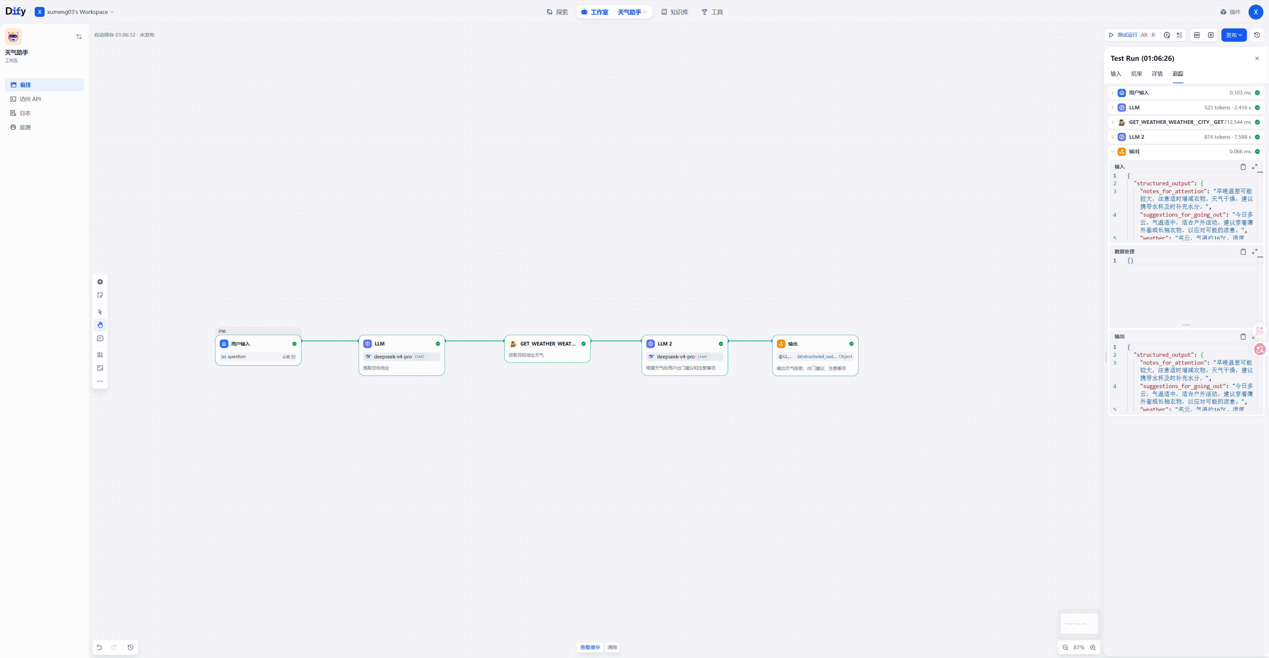1269x658 pixels.
Task: Undo the last canvas change
Action: [x=99, y=647]
